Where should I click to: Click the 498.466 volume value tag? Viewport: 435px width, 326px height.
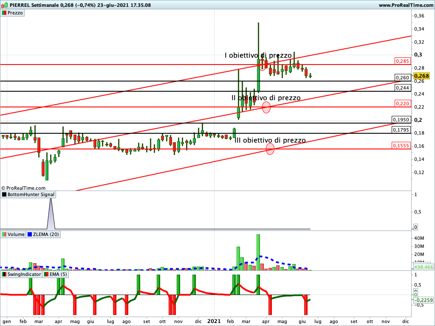(424, 267)
